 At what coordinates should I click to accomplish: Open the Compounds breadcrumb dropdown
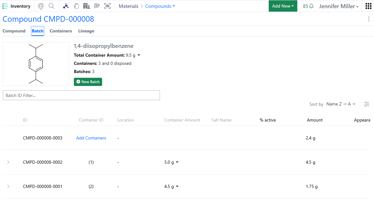tap(160, 6)
